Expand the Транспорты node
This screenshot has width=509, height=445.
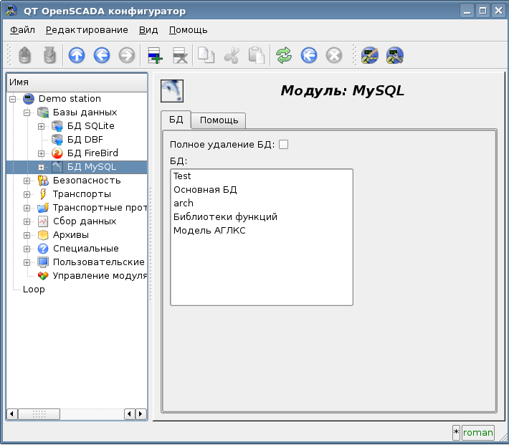(27, 194)
